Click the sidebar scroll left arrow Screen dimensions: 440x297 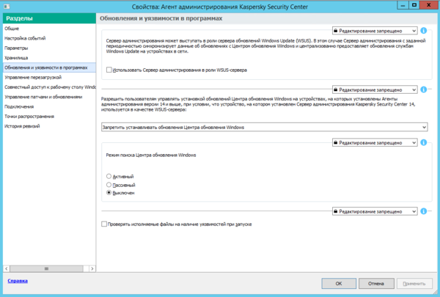point(7,268)
